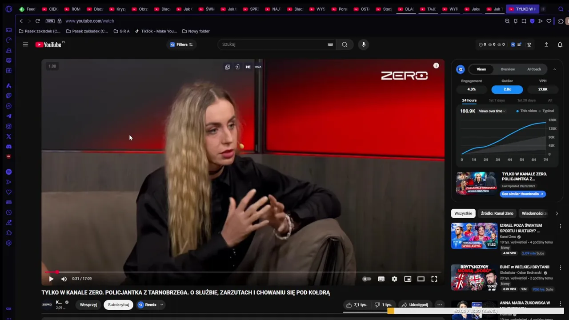Open the Filters dropdown
Screen dimensions: 569x320
(x=181, y=44)
